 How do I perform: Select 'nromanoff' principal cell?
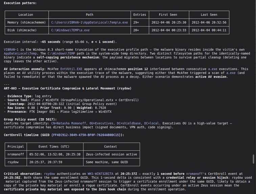16,154
